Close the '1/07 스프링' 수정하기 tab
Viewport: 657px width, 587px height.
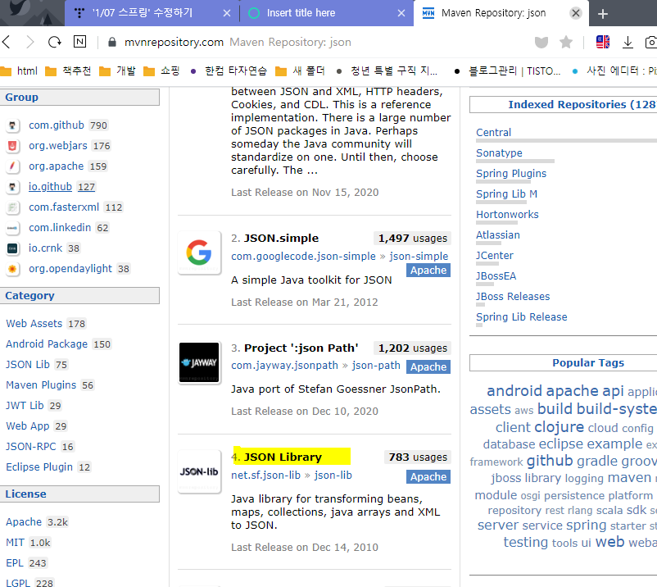pyautogui.click(x=227, y=13)
